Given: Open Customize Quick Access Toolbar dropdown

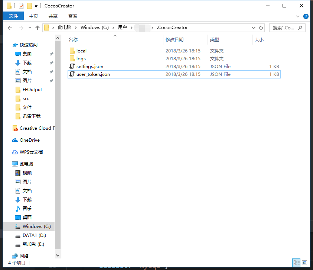Looking at the screenshot, I should click(36, 6).
